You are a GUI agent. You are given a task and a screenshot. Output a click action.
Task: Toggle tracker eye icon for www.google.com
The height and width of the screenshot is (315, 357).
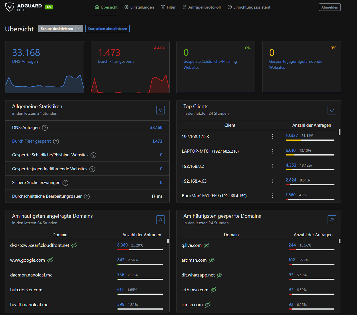tap(50, 260)
